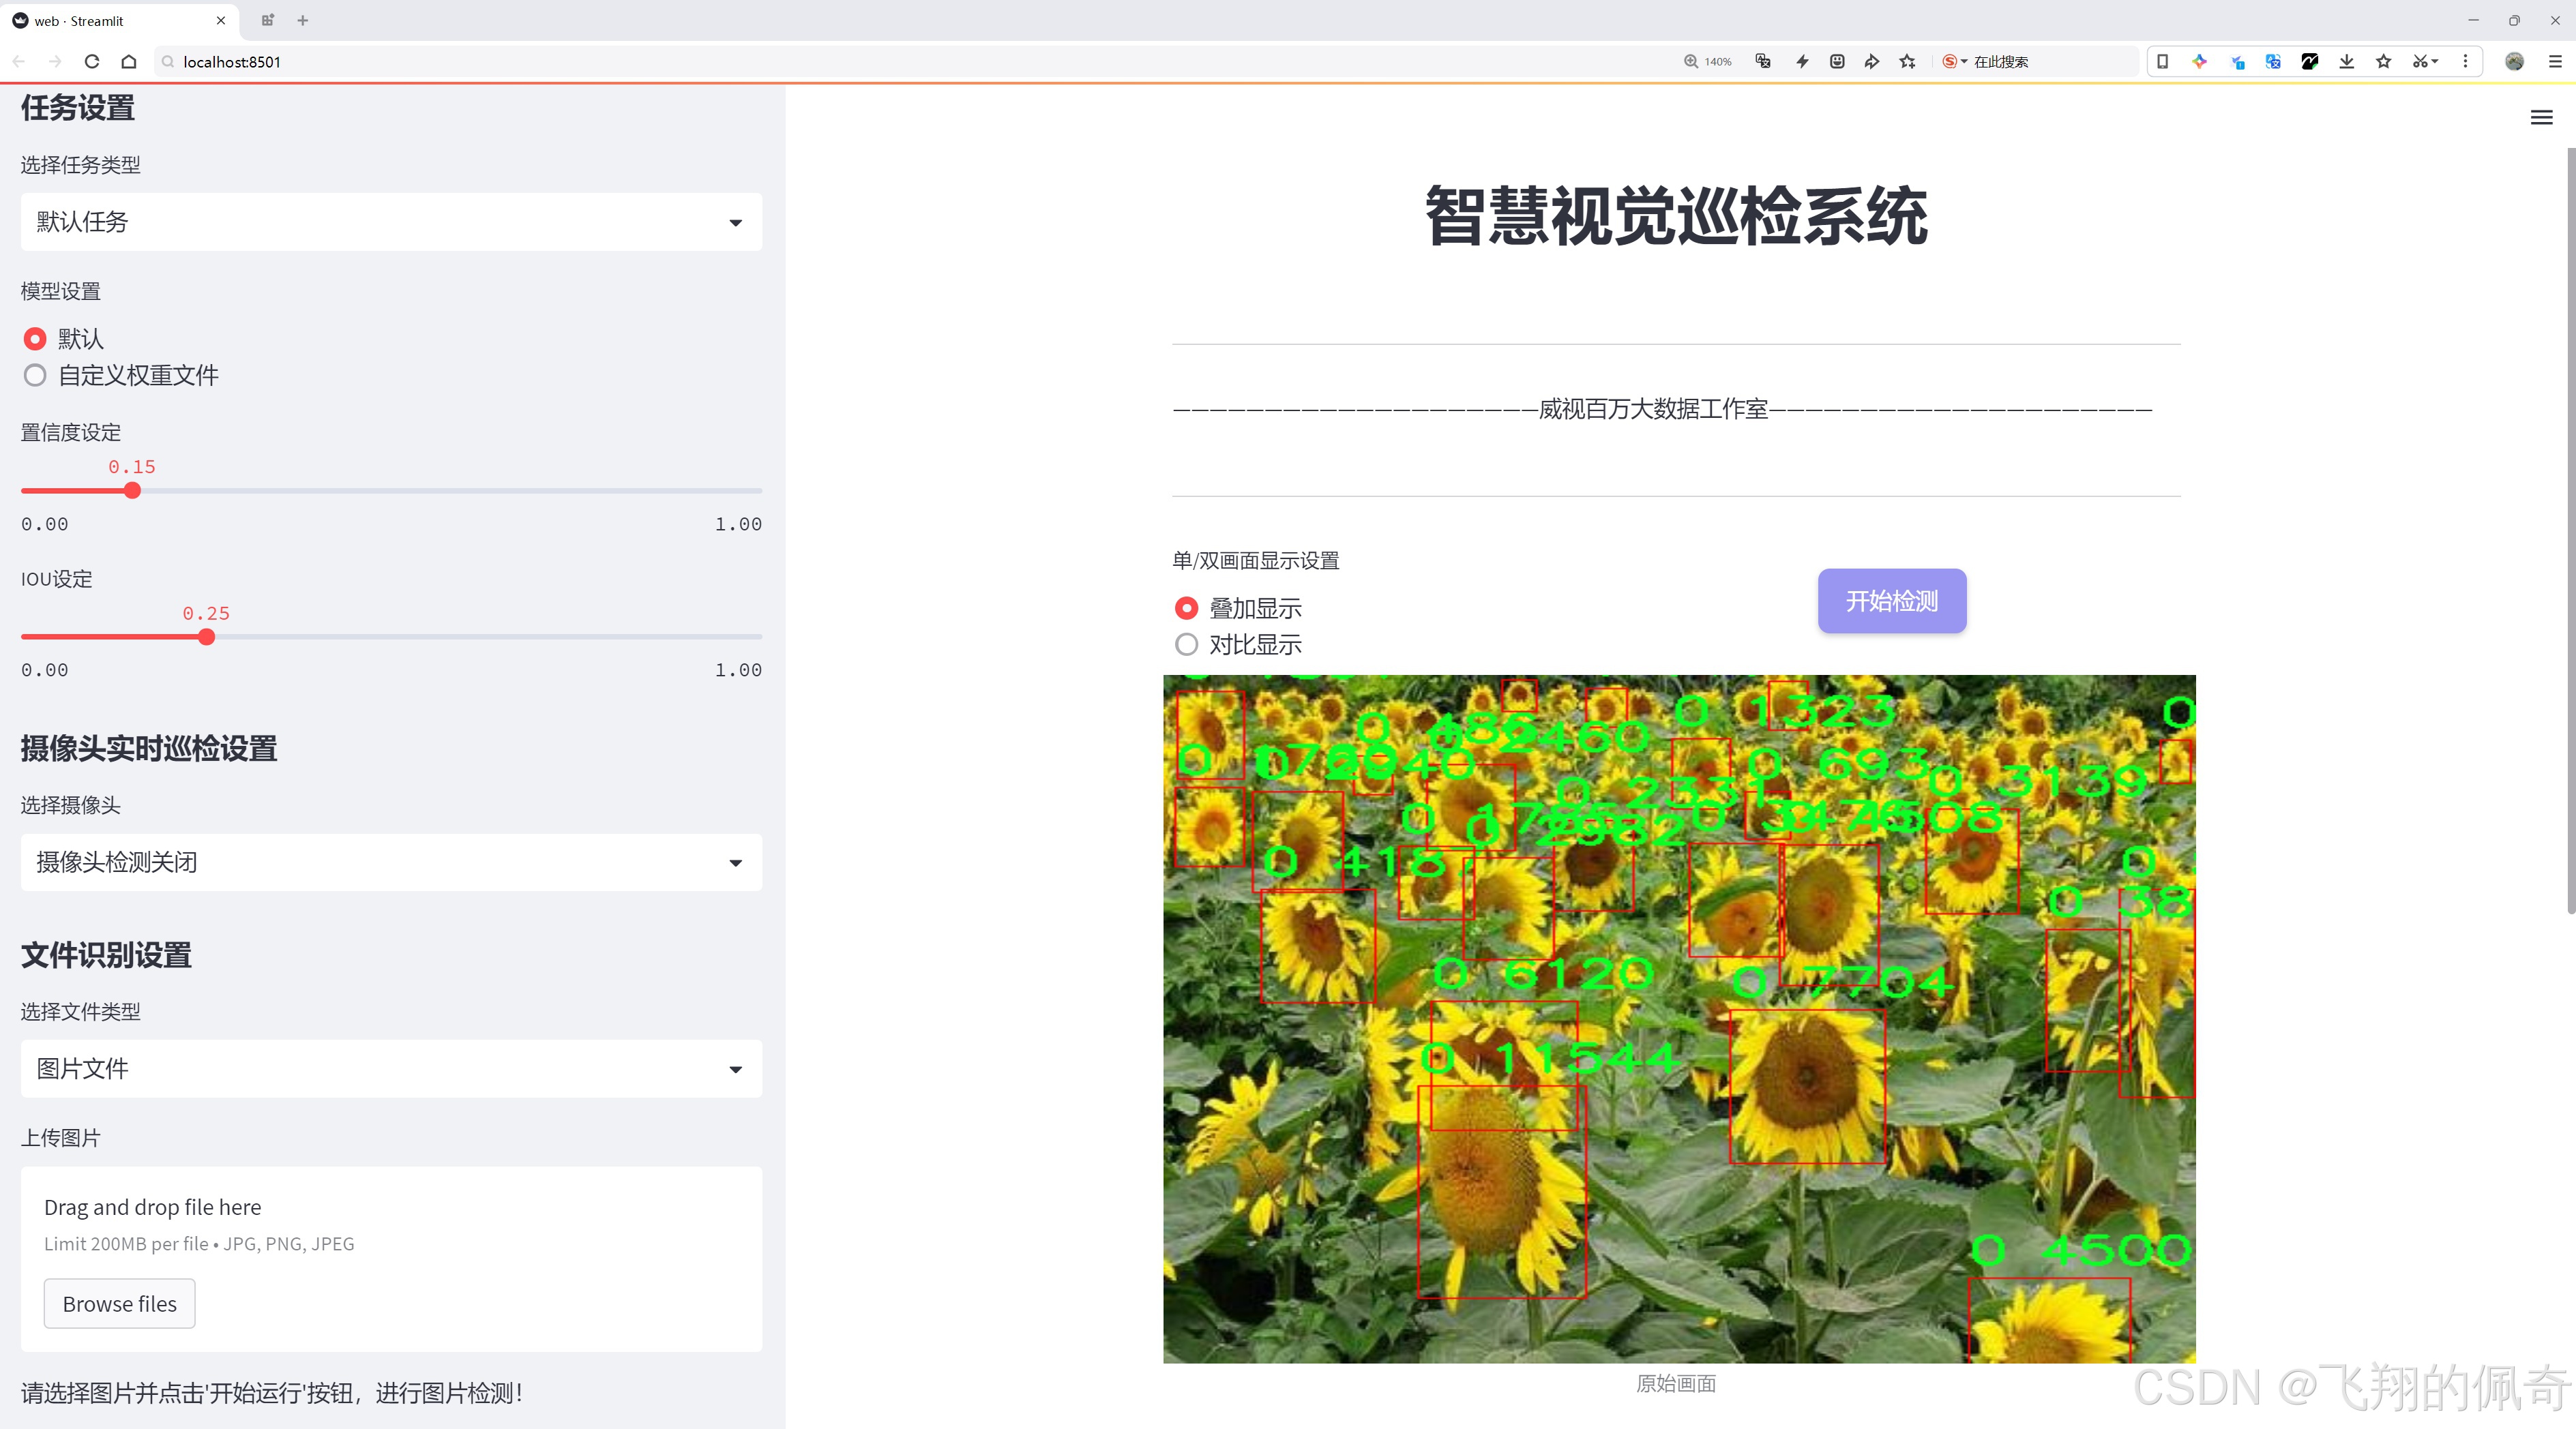Click the Sogou search icon in toolbar
The height and width of the screenshot is (1429, 2576).
pos(1950,62)
